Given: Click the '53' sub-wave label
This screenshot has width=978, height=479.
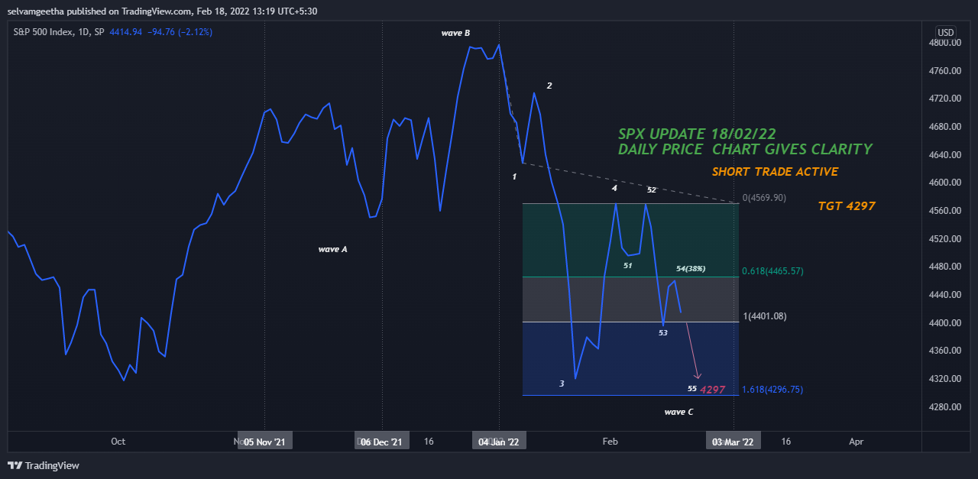Looking at the screenshot, I should click(663, 333).
